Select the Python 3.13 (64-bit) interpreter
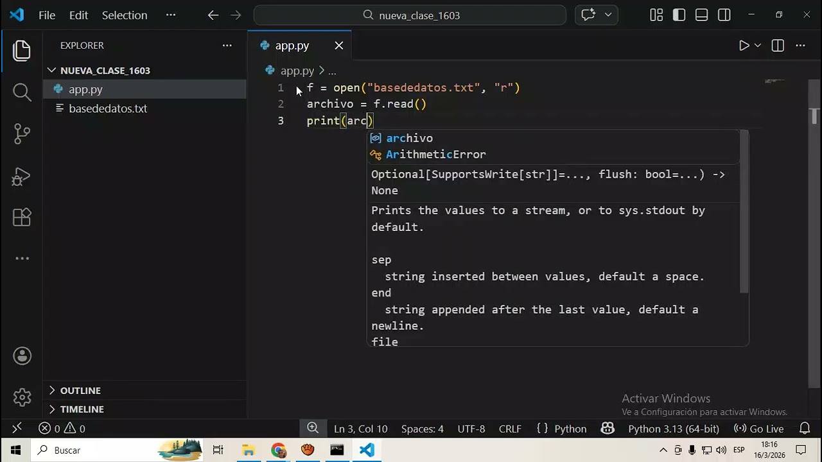 (673, 429)
